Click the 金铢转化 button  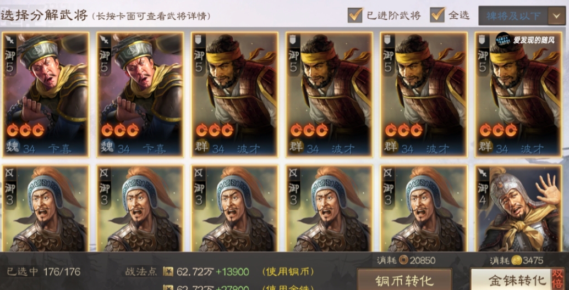click(x=518, y=280)
